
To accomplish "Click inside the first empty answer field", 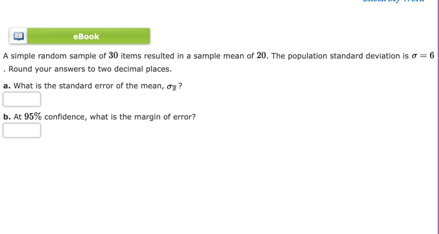I will (22, 99).
